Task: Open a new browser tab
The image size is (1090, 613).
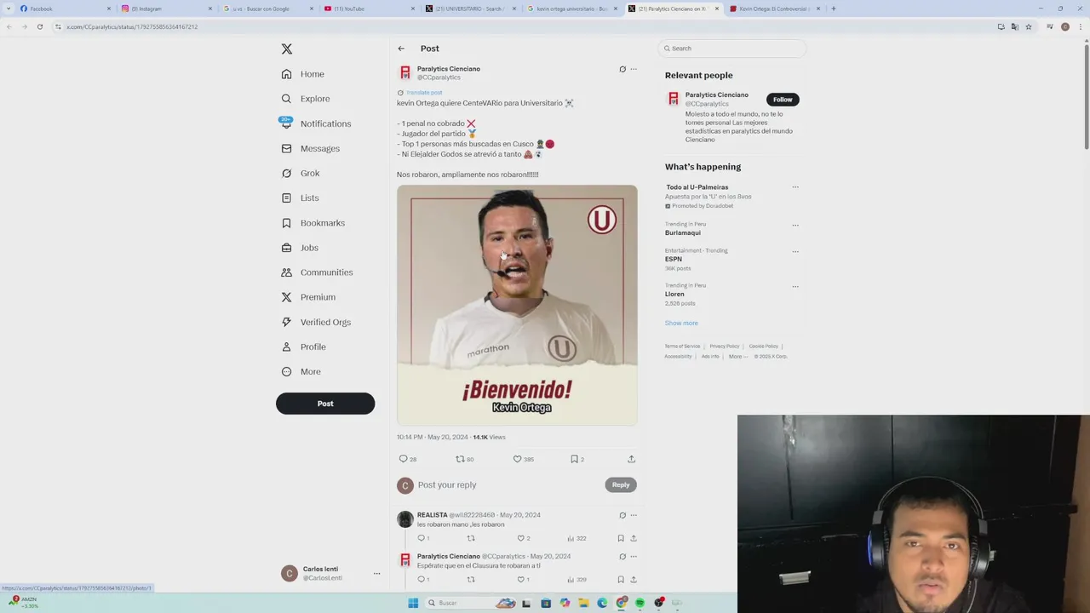Action: pyautogui.click(x=833, y=9)
